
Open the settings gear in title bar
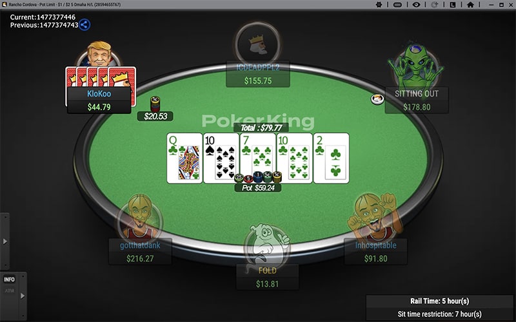tap(379, 5)
